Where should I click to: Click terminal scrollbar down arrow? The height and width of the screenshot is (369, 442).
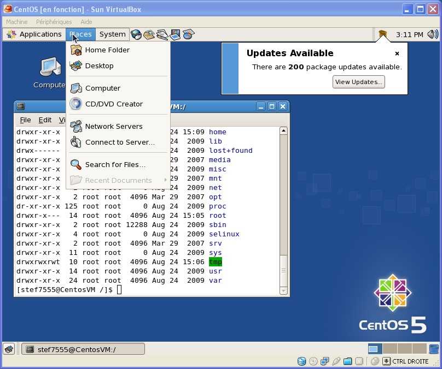(x=283, y=290)
